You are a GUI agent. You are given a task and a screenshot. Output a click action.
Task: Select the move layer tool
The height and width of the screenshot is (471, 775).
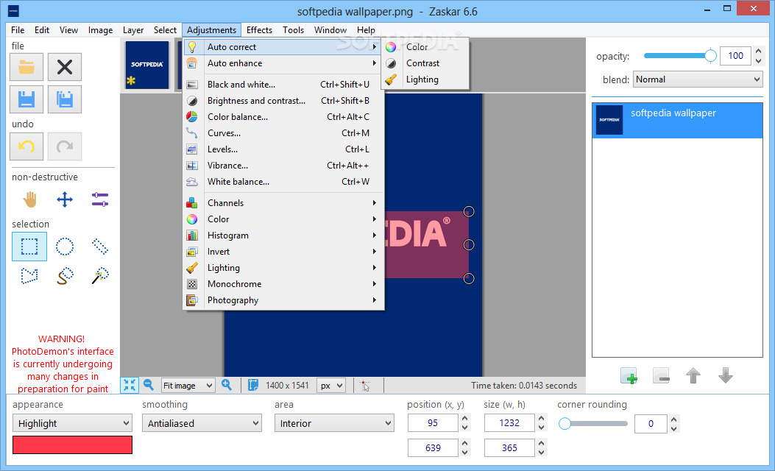click(x=65, y=199)
